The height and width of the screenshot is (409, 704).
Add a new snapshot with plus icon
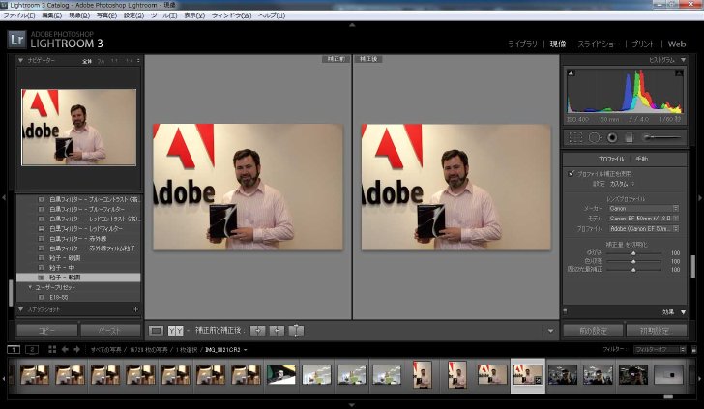click(136, 309)
